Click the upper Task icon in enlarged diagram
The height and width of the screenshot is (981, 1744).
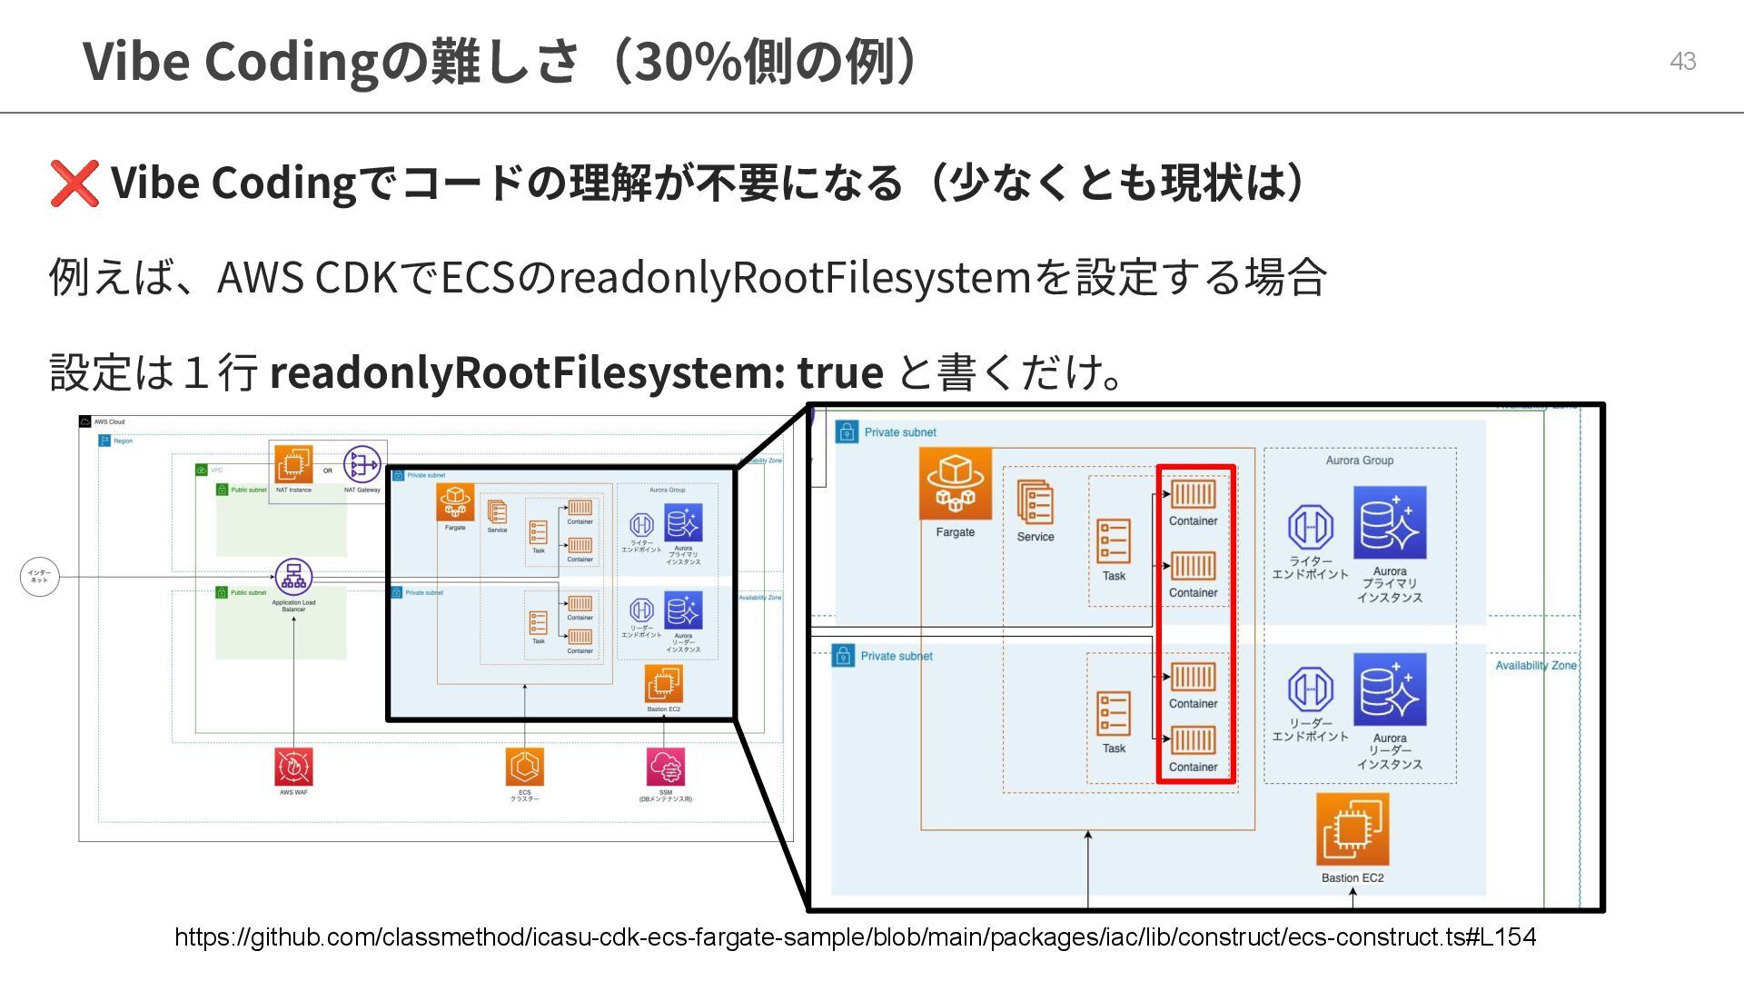[x=1114, y=541]
